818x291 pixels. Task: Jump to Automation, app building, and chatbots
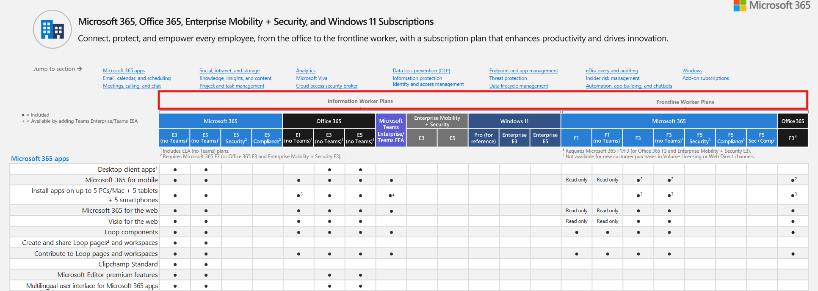click(x=629, y=86)
